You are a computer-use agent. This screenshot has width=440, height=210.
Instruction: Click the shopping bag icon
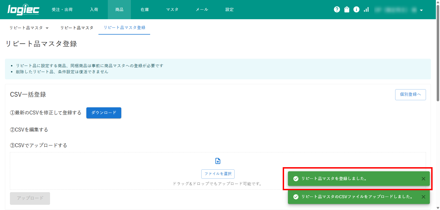pyautogui.click(x=347, y=10)
